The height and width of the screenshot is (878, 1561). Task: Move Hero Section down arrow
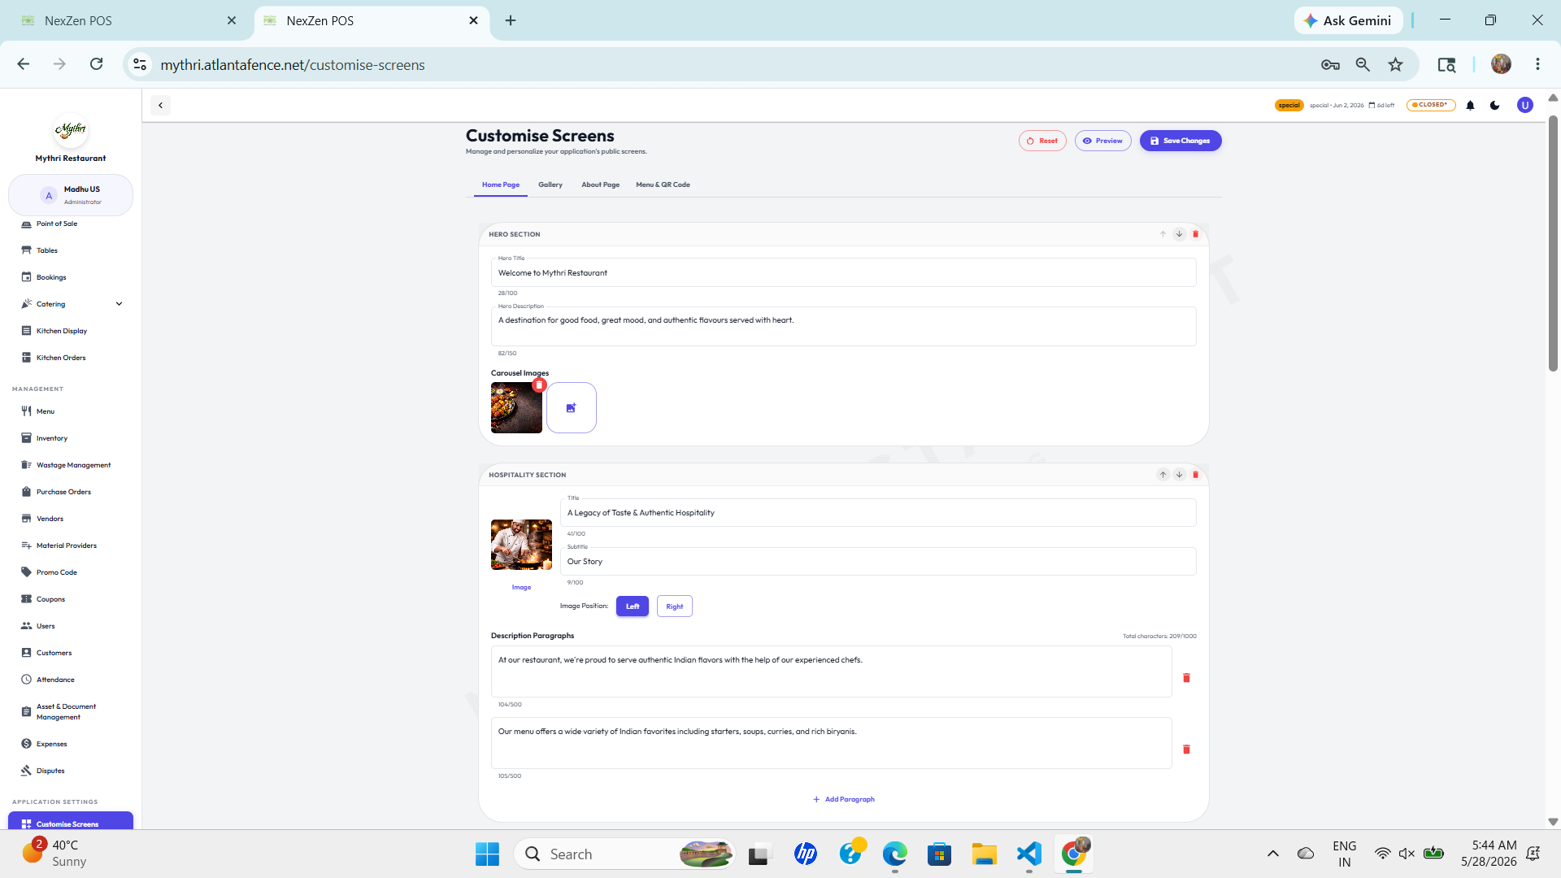(x=1179, y=234)
